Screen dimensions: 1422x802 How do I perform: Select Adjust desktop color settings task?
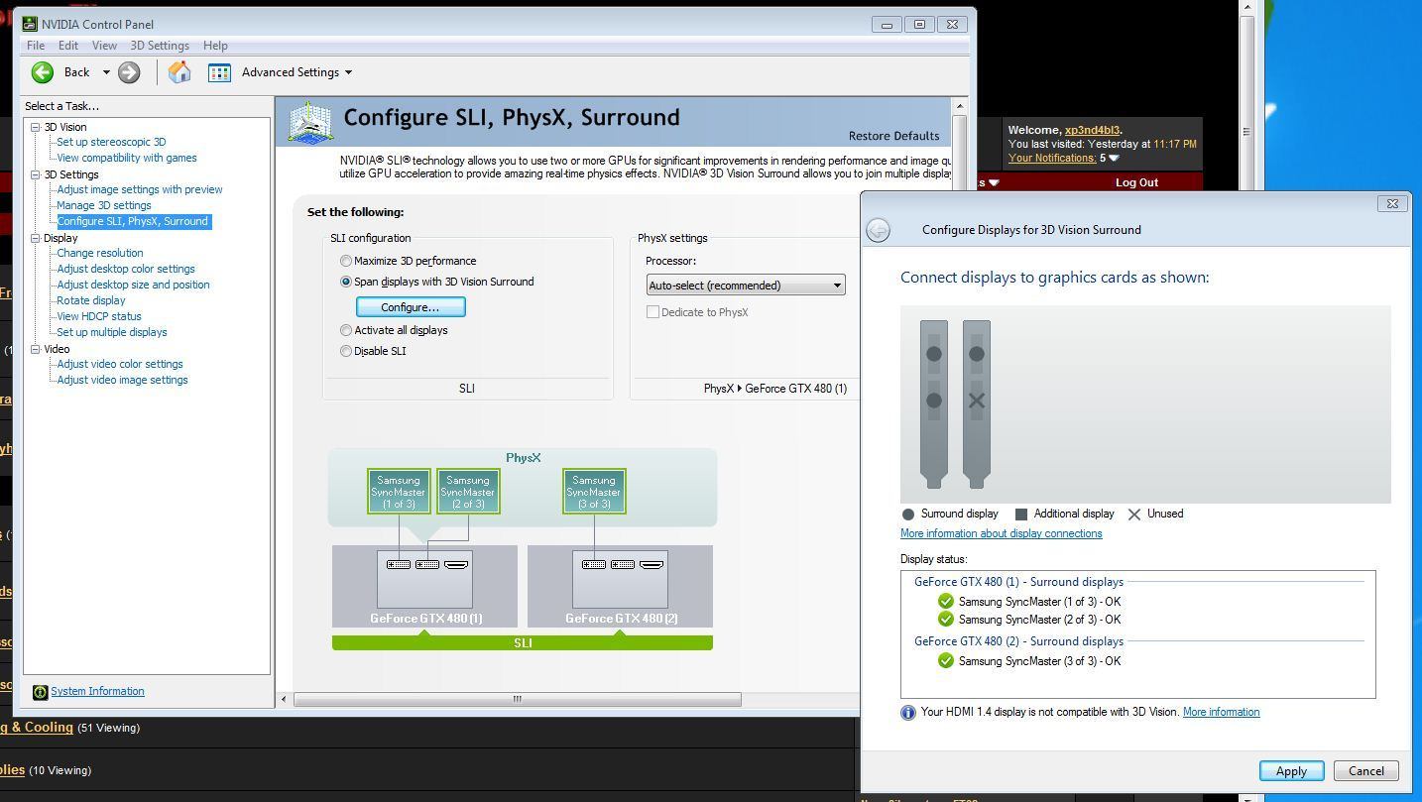point(126,269)
